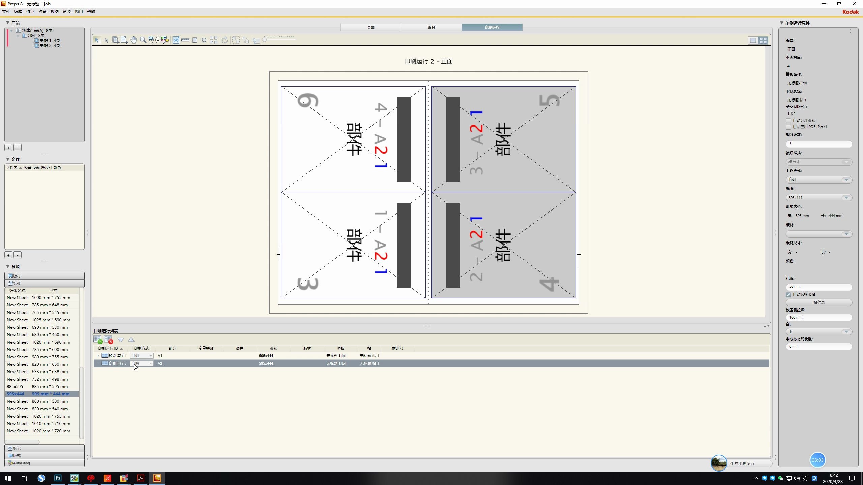The height and width of the screenshot is (485, 863).
Task: Add a file with plus button
Action: (8, 255)
